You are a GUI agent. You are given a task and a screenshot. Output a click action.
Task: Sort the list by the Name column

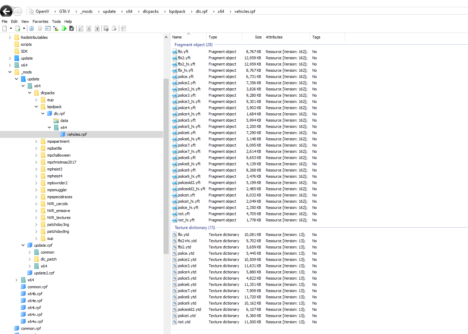click(188, 37)
